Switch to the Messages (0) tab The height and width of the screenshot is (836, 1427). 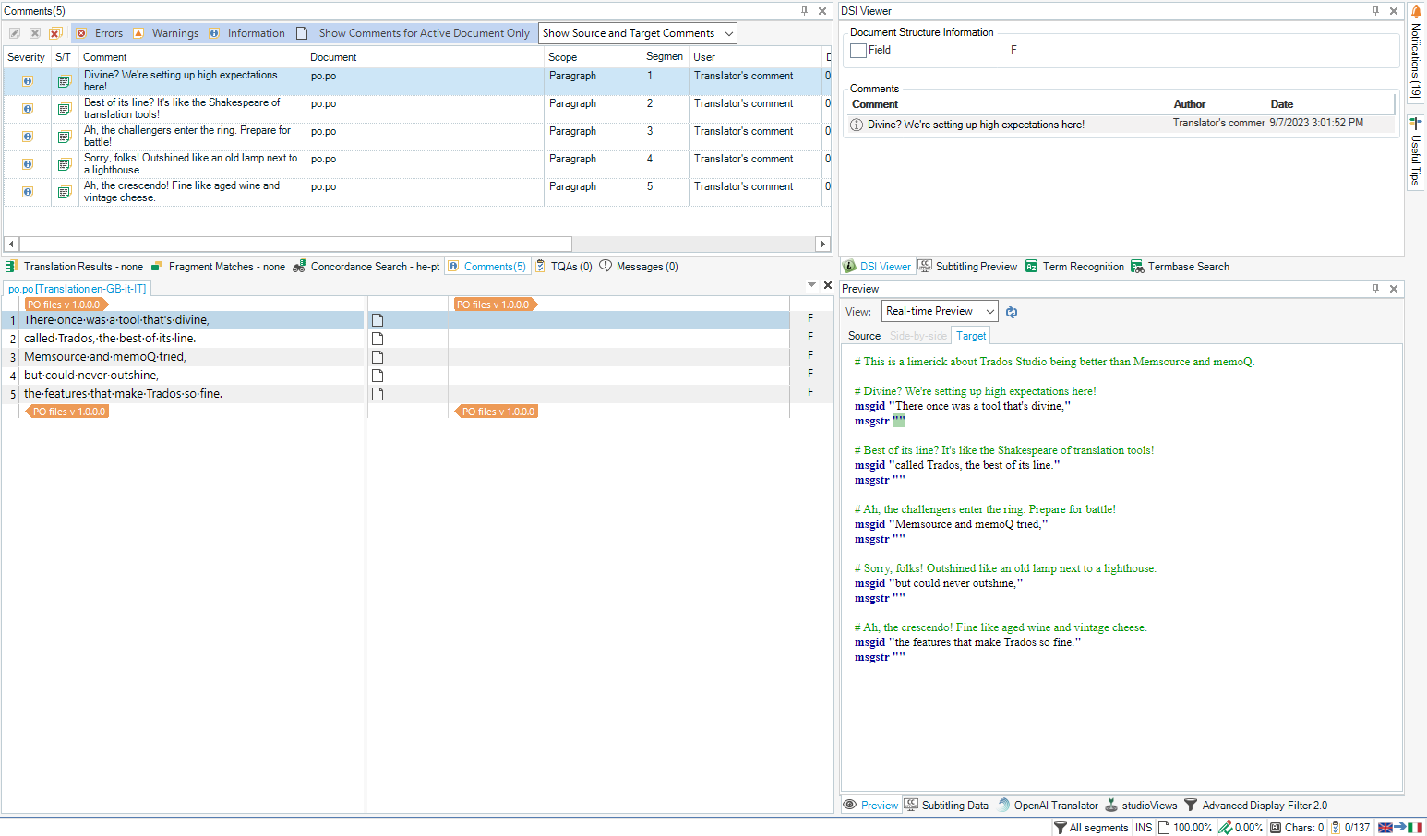pos(639,267)
